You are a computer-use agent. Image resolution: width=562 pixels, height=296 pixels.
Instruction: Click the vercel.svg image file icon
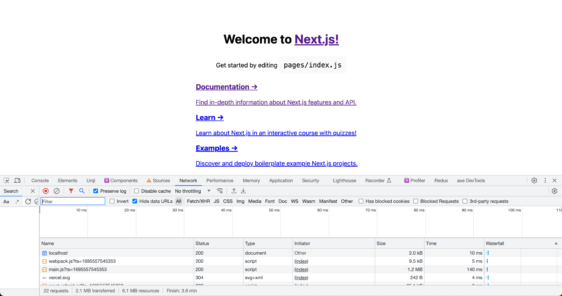click(x=45, y=278)
